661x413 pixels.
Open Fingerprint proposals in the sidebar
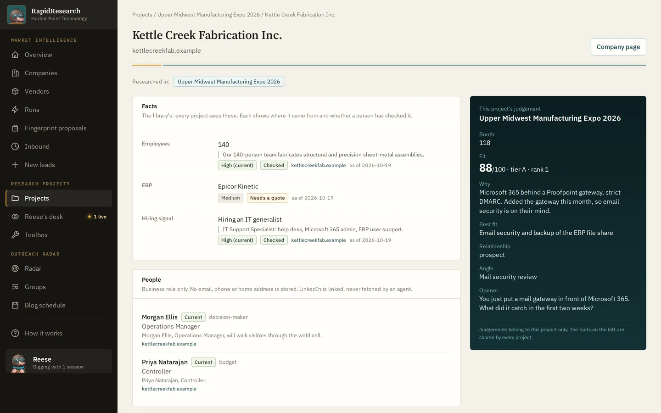(x=59, y=128)
